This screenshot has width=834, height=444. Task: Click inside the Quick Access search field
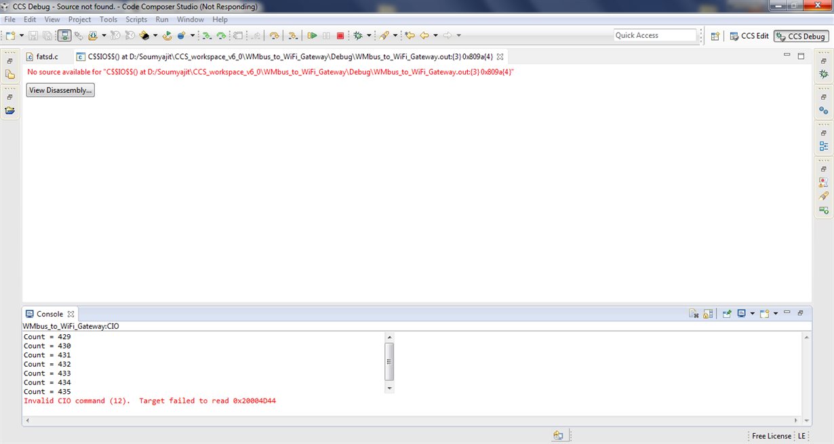(654, 35)
